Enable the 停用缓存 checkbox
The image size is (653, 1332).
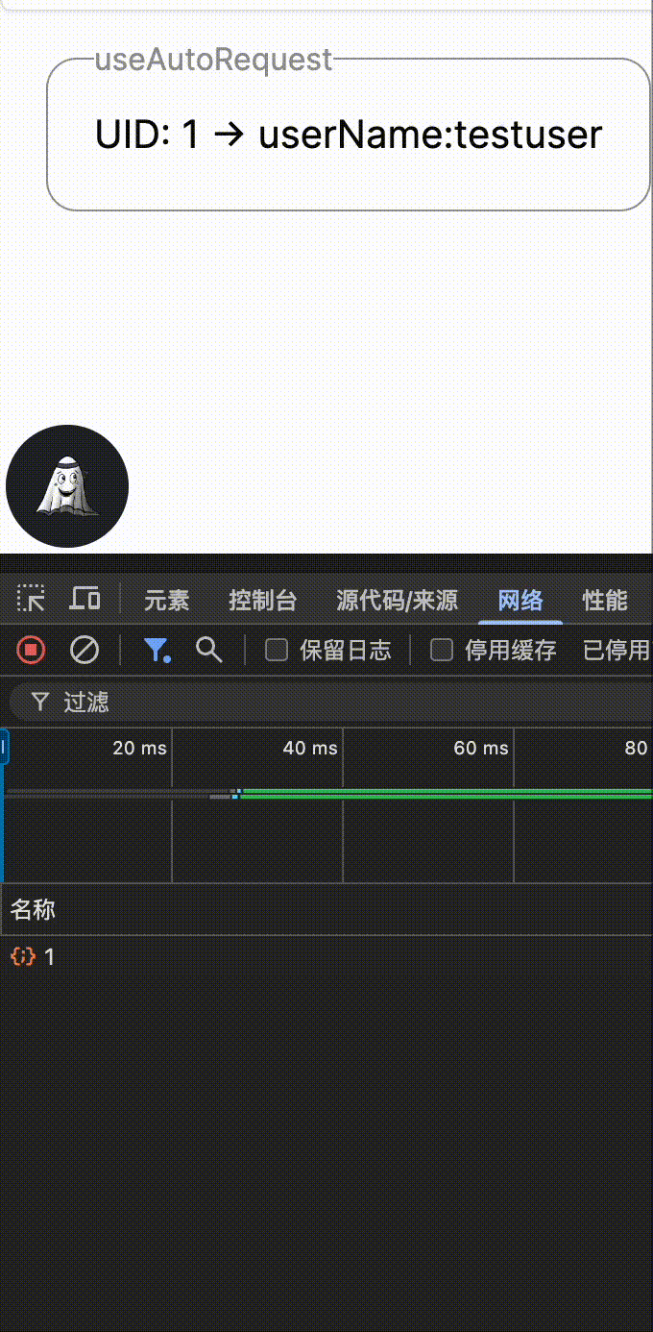coord(442,651)
